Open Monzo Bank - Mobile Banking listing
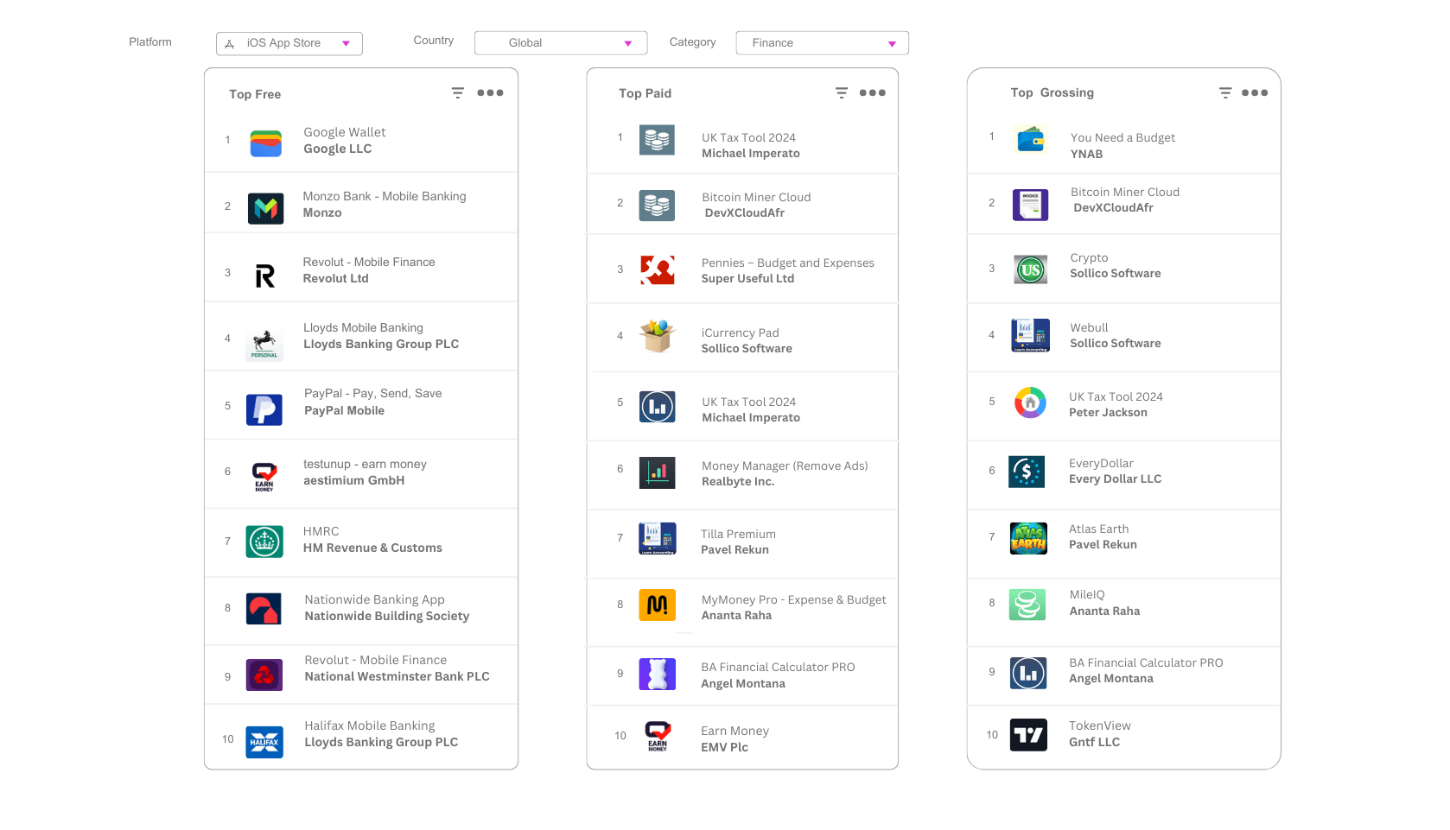Viewport: 1450px width, 830px height. pos(385,196)
